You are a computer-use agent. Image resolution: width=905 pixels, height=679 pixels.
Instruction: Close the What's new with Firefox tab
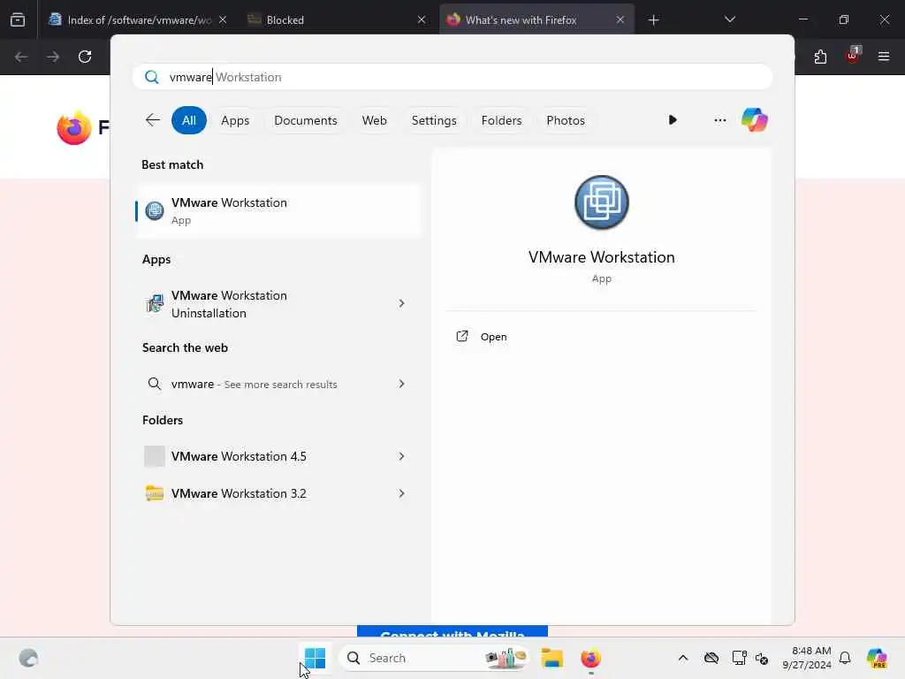(620, 19)
